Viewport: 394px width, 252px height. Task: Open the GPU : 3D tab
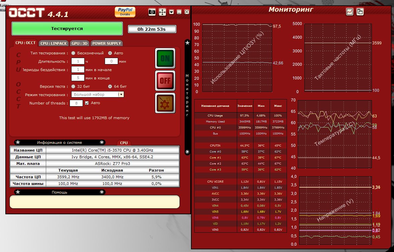pos(80,43)
